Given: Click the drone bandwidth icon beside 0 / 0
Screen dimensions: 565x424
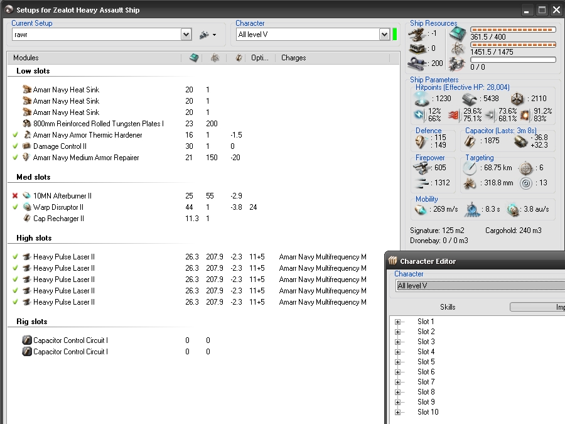Looking at the screenshot, I should 458,64.
